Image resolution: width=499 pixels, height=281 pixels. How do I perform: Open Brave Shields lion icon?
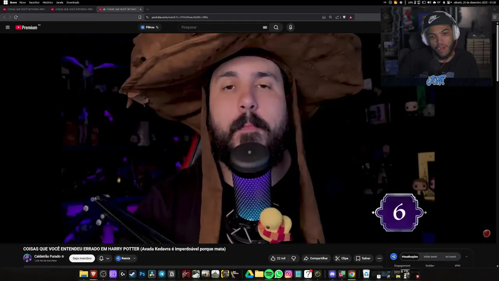[344, 17]
